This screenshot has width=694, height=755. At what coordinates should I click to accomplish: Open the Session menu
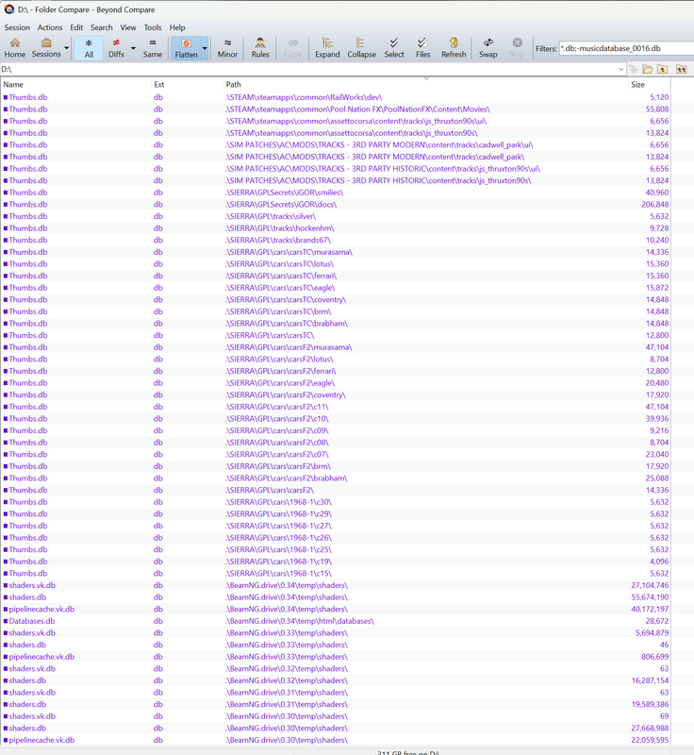point(17,27)
